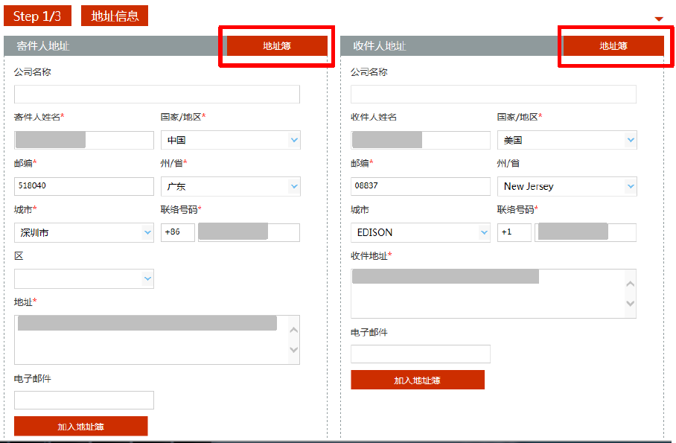Click scroll up arrow in sender address box
Screen dimensions: 676x443
click(x=294, y=330)
